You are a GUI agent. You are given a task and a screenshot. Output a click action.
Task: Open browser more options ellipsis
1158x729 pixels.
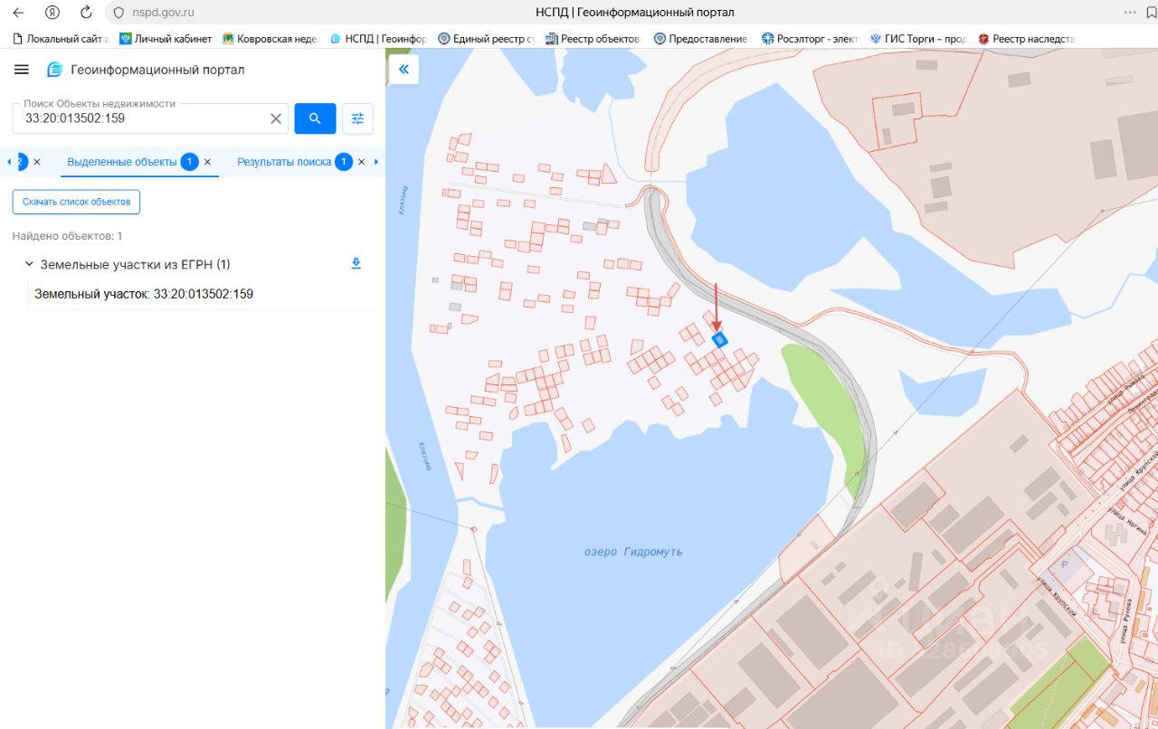[1129, 13]
